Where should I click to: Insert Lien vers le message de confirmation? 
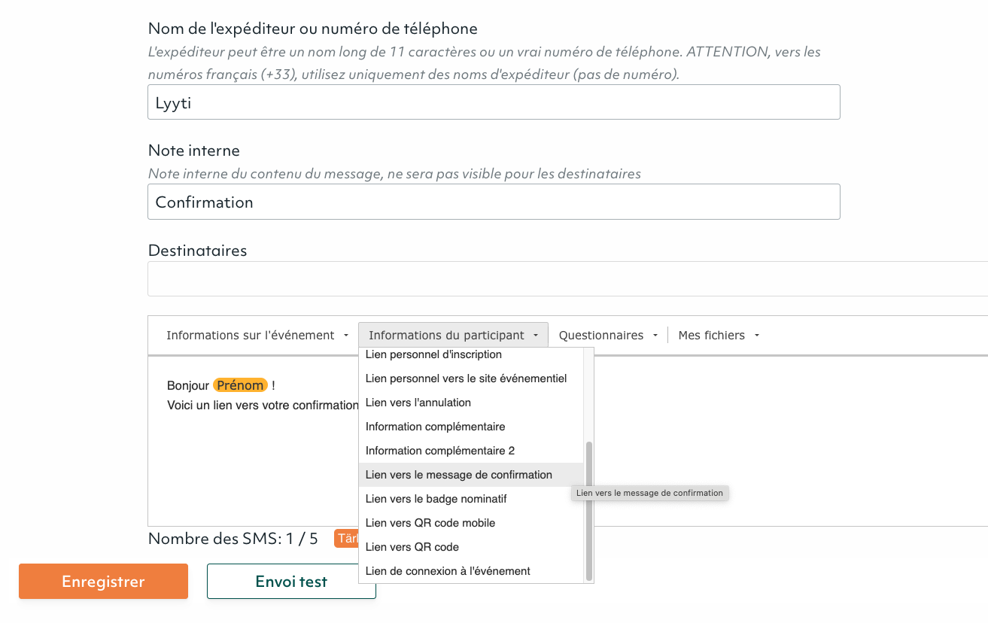(458, 475)
